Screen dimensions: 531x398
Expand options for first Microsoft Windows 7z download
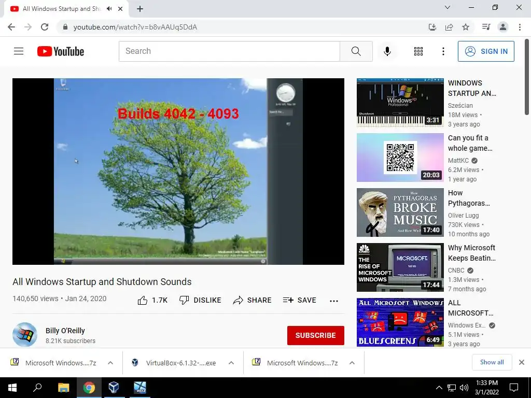110,363
